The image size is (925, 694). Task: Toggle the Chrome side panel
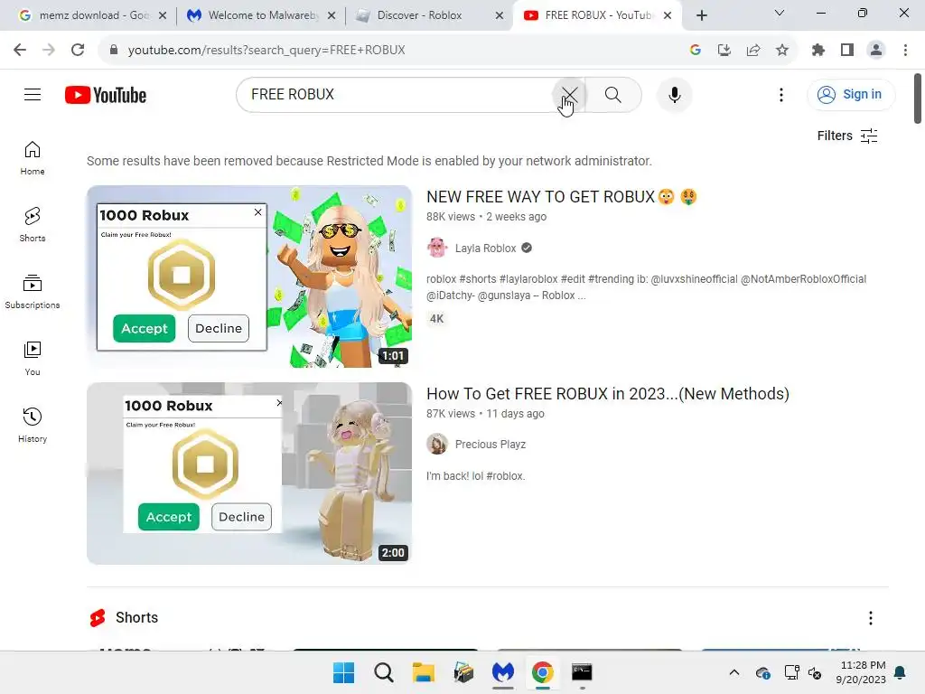click(847, 51)
